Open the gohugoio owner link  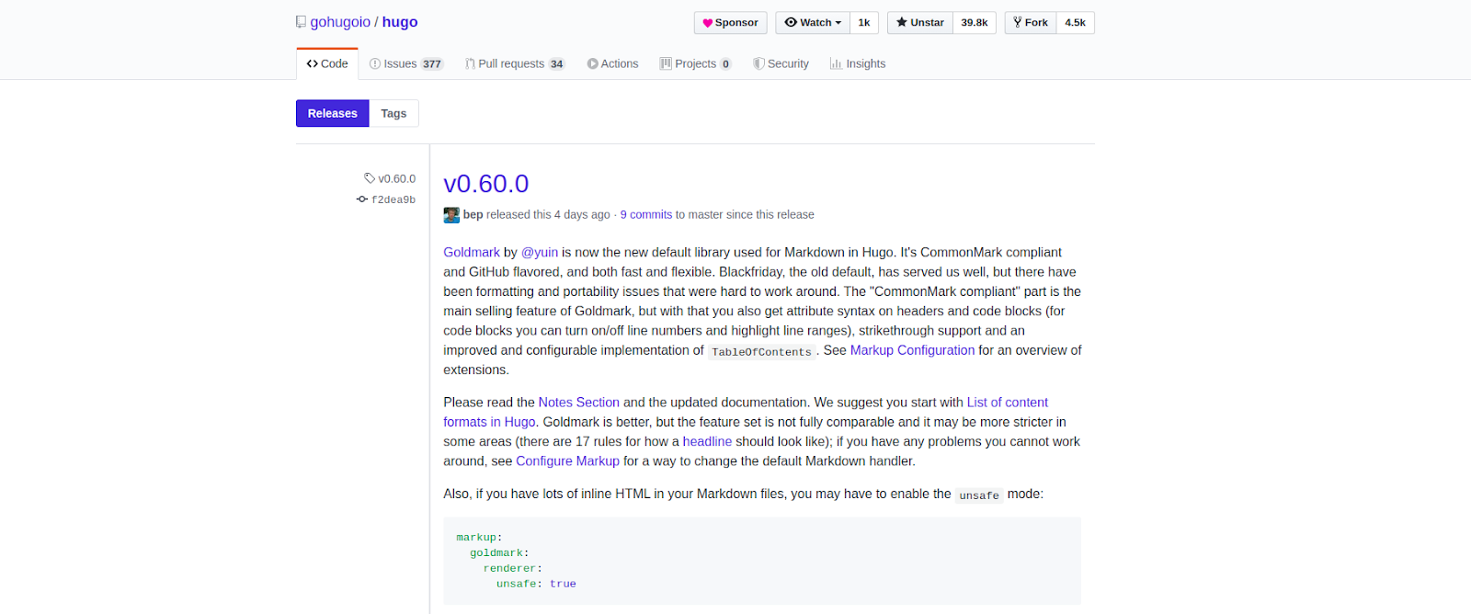(x=340, y=22)
